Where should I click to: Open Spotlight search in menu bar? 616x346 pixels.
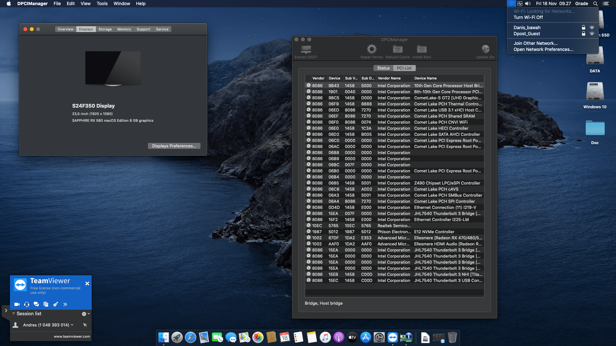pyautogui.click(x=595, y=4)
